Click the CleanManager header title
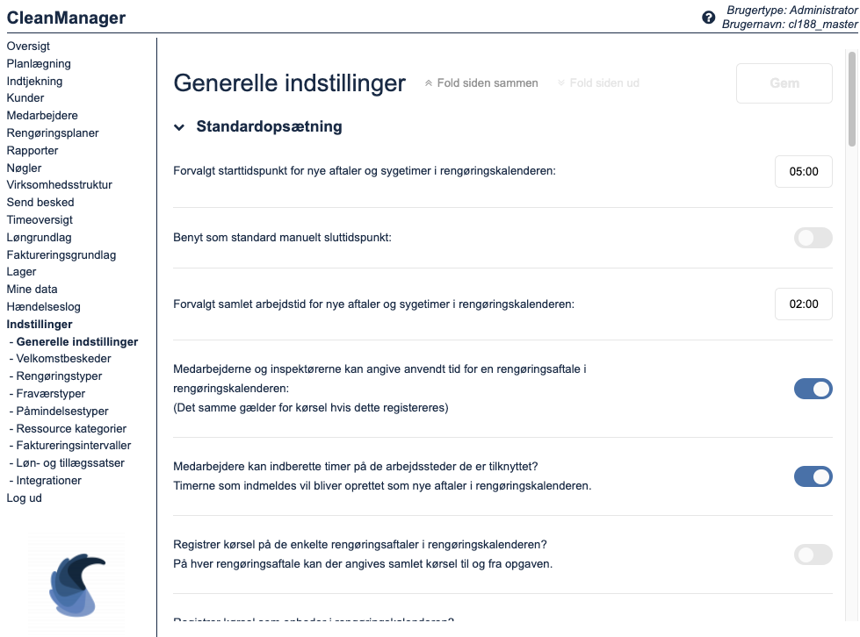This screenshot has width=860, height=637. (x=66, y=18)
